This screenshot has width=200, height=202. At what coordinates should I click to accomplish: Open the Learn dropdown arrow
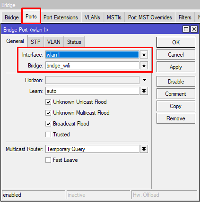point(144,91)
